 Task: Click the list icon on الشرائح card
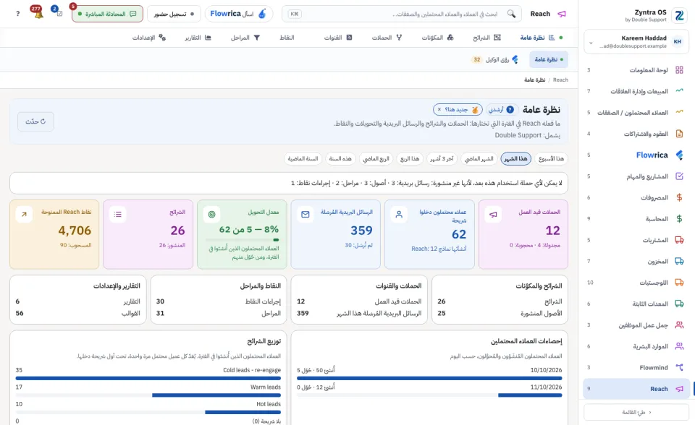point(117,214)
